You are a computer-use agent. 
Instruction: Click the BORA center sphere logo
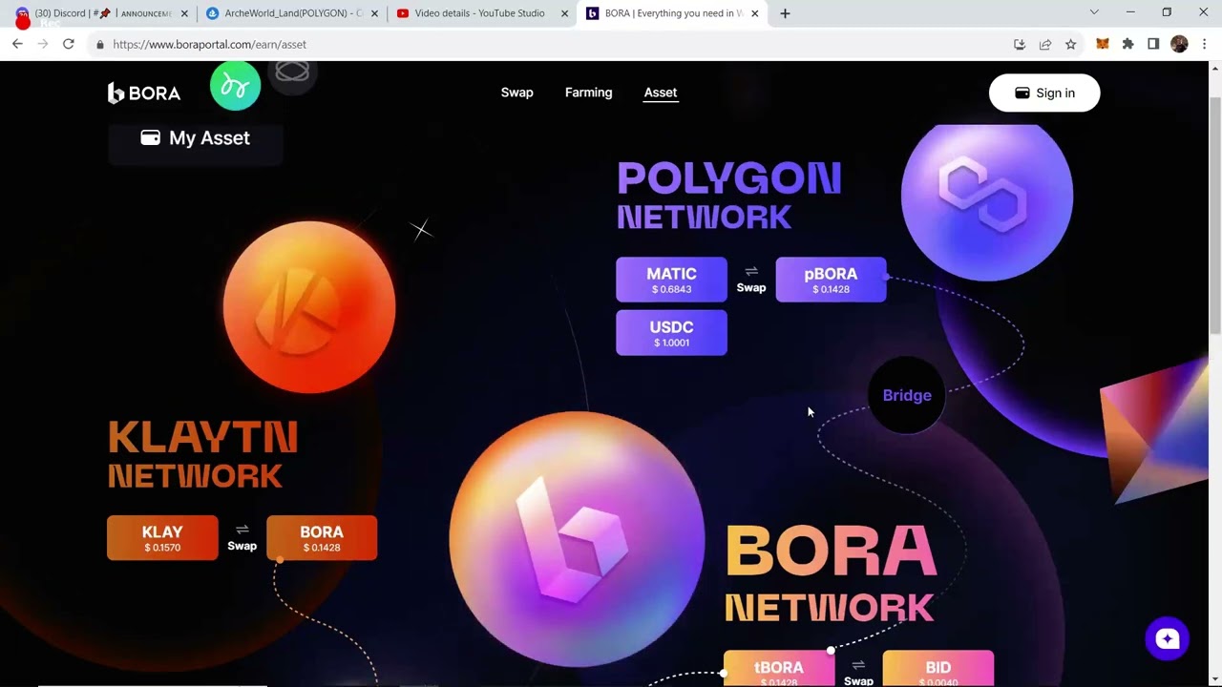click(x=577, y=539)
